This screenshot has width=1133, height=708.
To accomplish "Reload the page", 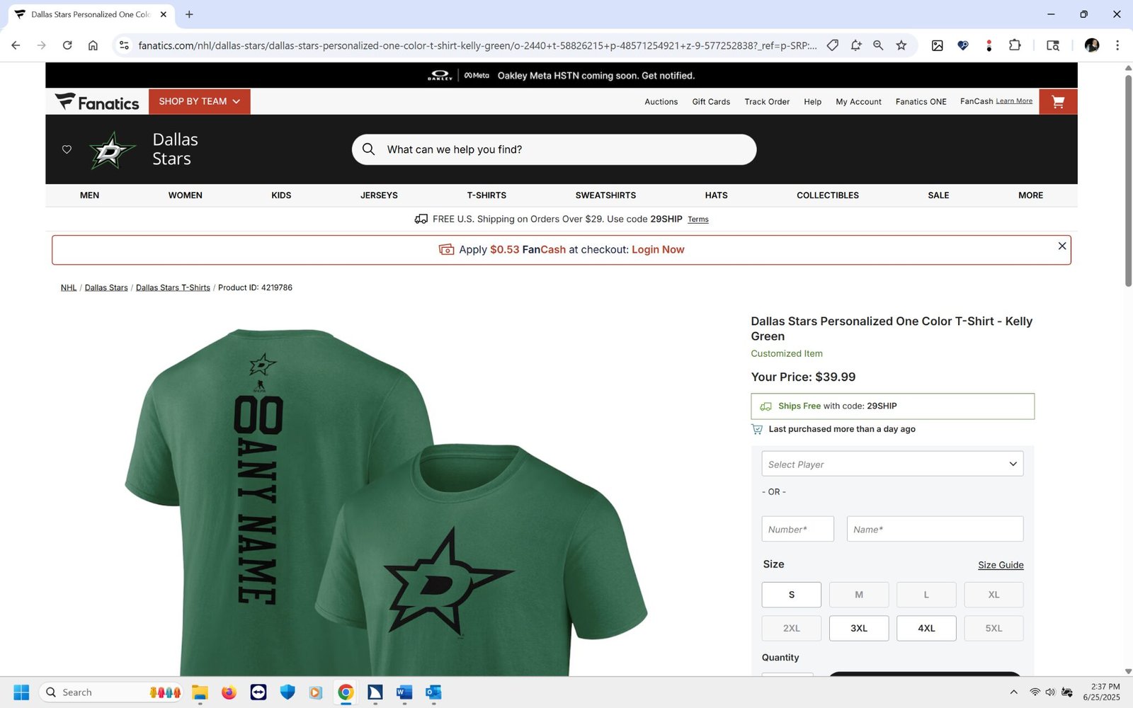I will 67,45.
